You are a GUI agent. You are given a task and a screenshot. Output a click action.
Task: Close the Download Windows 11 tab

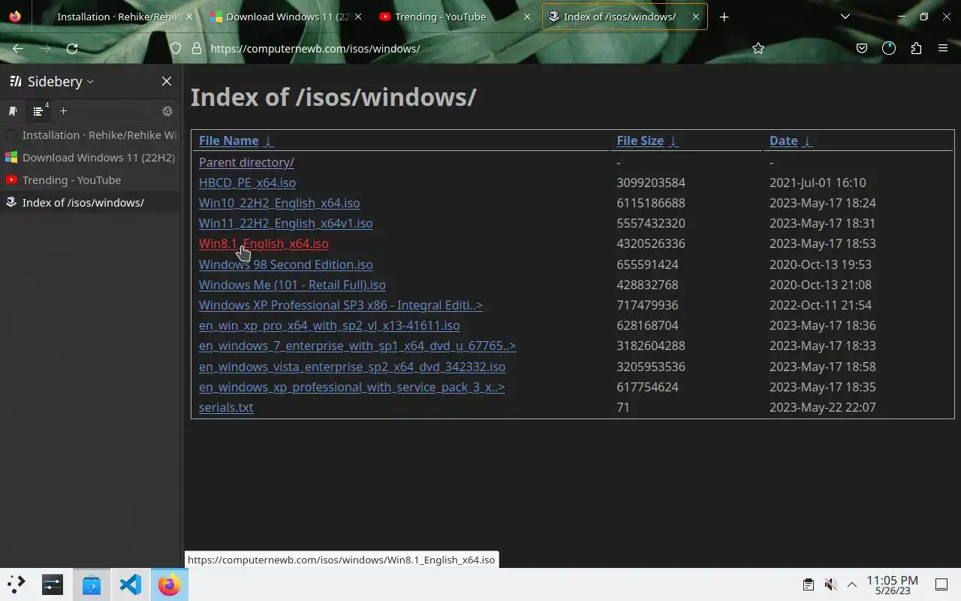pyautogui.click(x=357, y=17)
